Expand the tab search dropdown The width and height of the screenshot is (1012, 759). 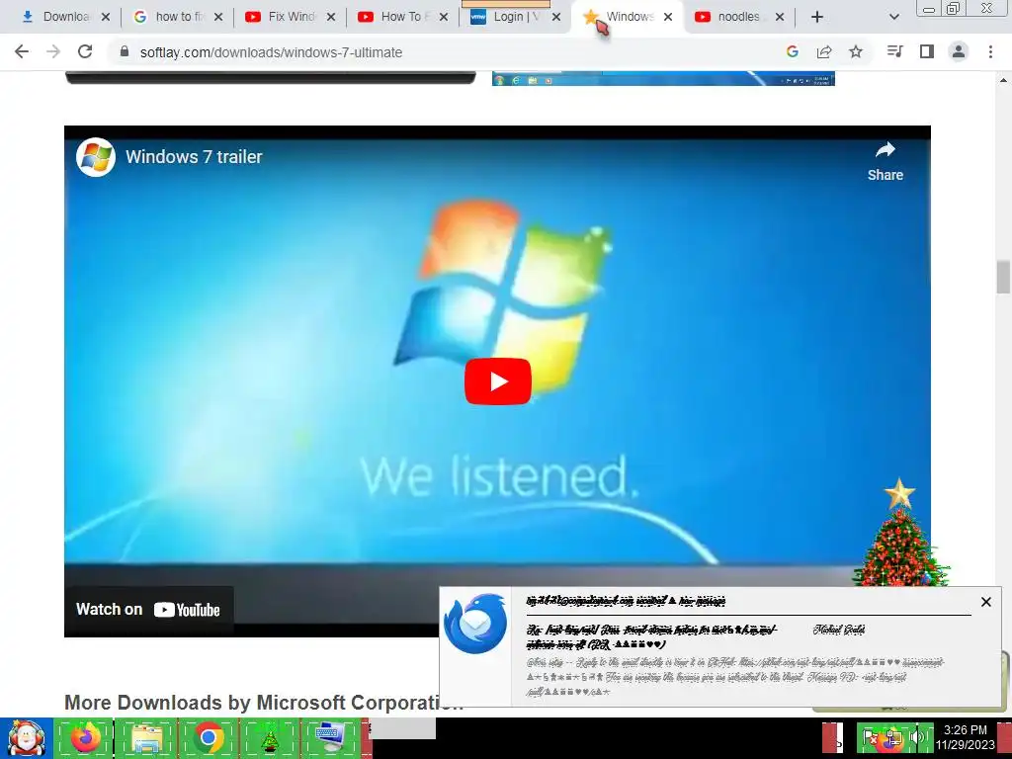[x=893, y=17]
